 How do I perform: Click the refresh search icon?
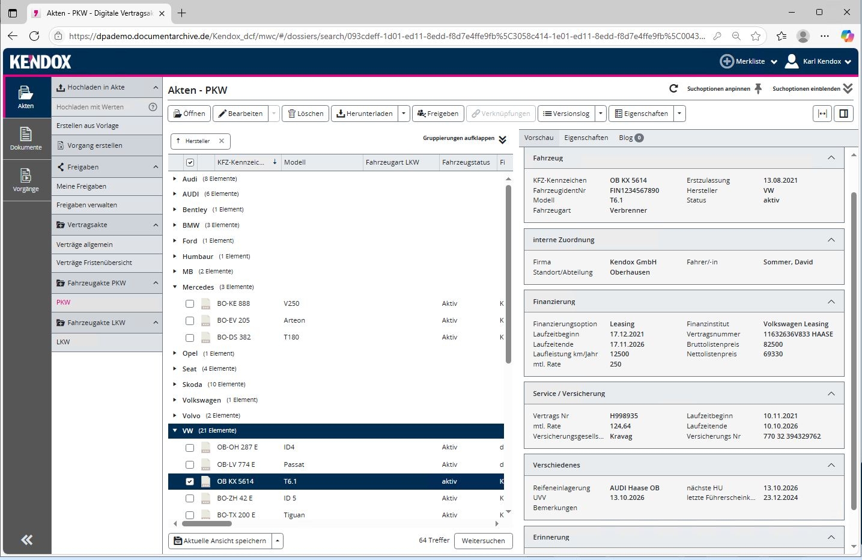pos(673,89)
